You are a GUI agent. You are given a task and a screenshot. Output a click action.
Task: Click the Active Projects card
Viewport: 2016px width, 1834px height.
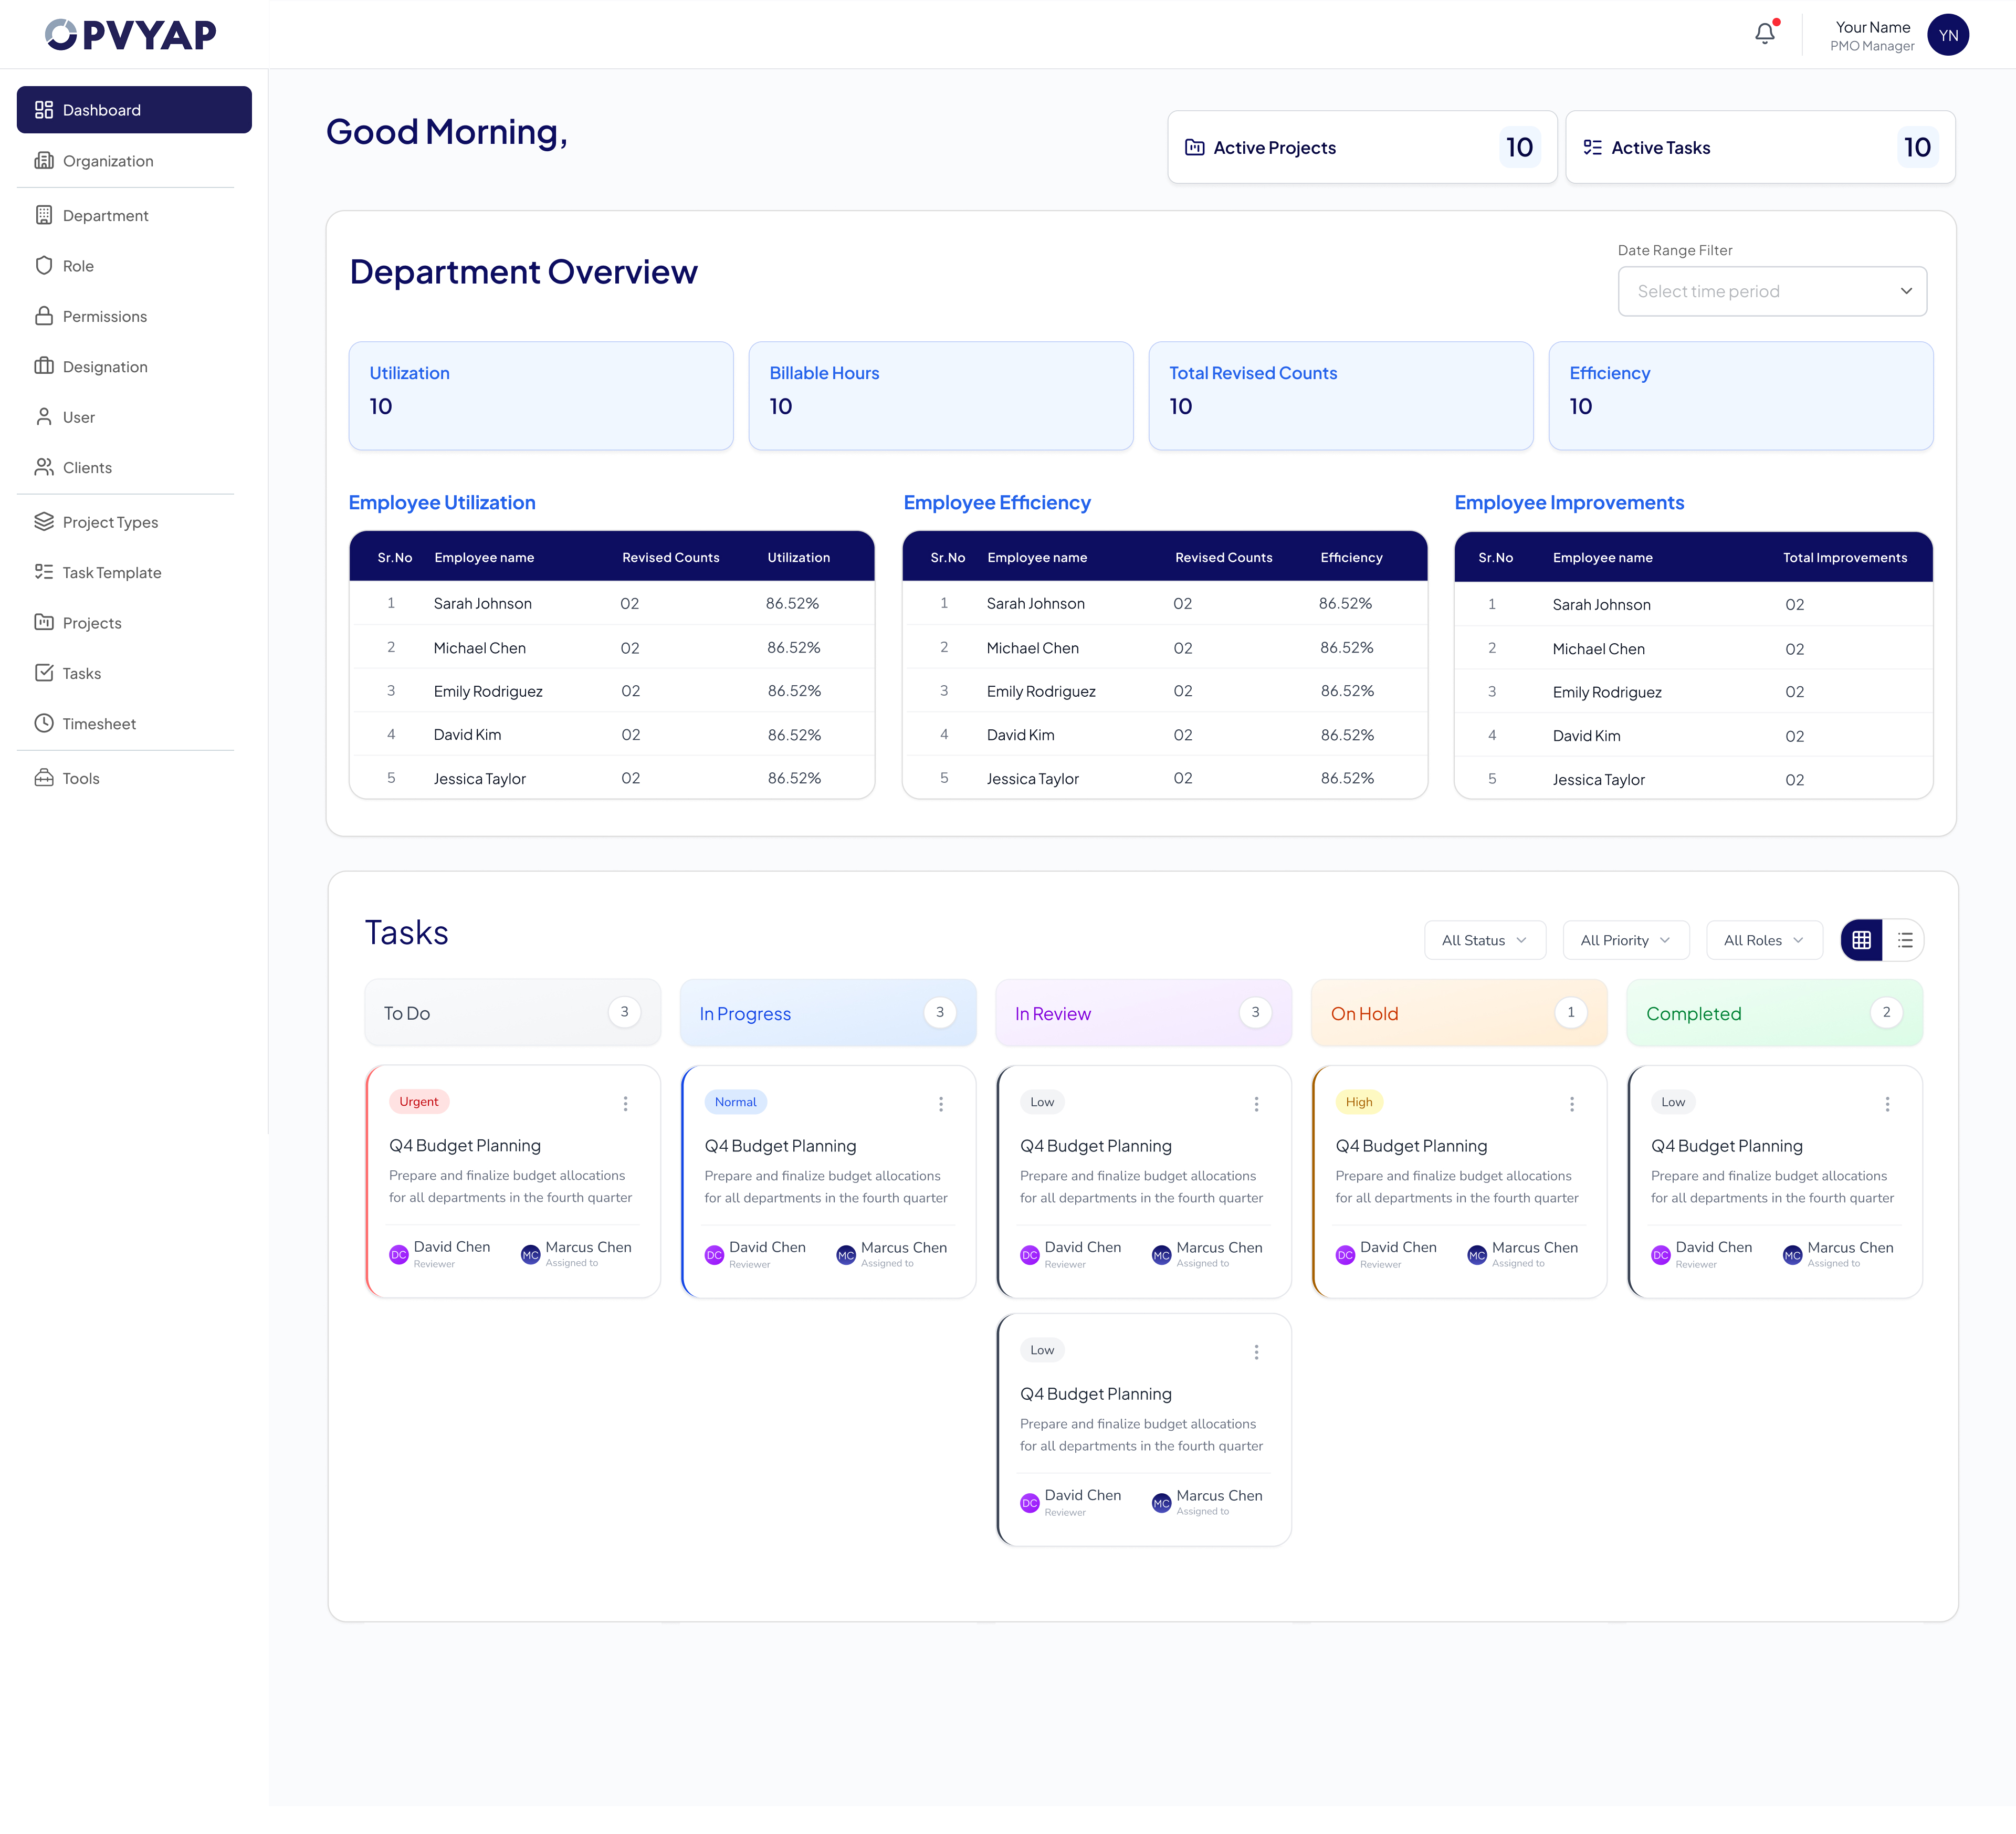point(1362,147)
